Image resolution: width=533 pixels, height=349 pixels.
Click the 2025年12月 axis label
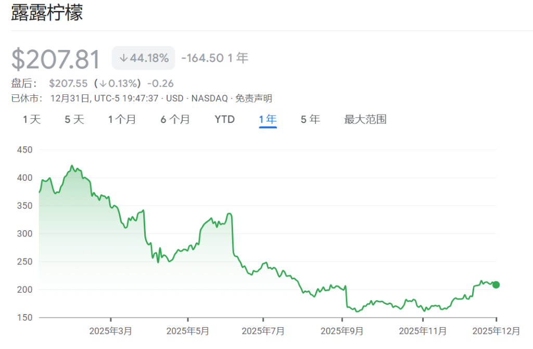[x=496, y=330]
